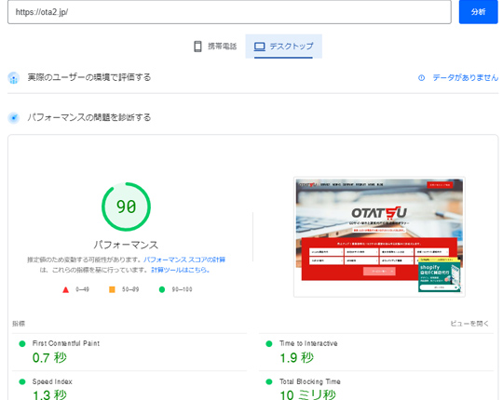Click the OTATSU site screenshot thumbnail
Screen dimensions: 503x400
[x=379, y=237]
